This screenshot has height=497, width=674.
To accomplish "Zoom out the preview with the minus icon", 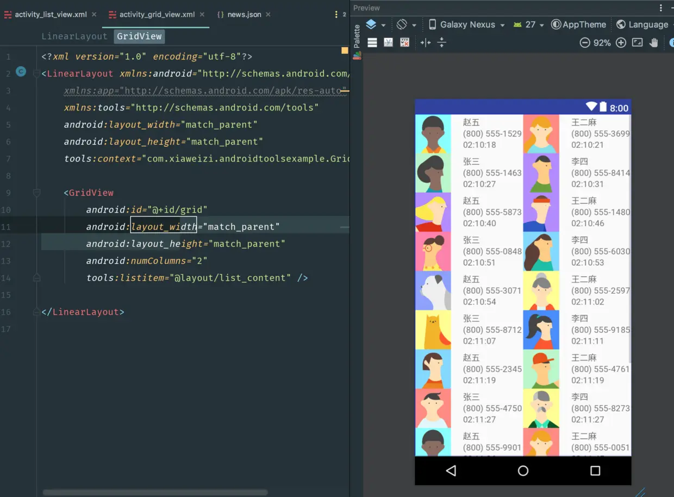I will (x=585, y=42).
